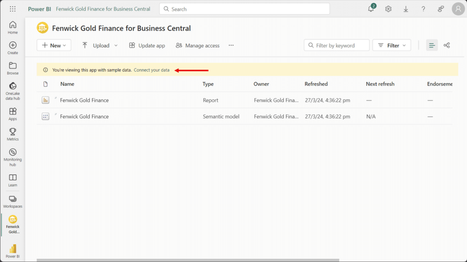Switch to list view
Viewport: 467px width, 262px height.
click(x=432, y=45)
